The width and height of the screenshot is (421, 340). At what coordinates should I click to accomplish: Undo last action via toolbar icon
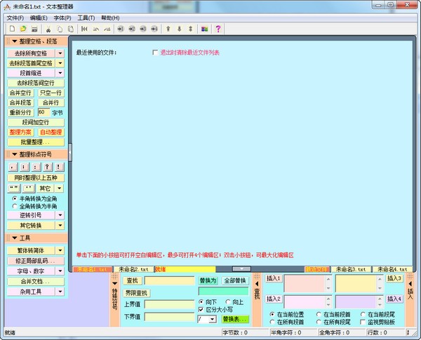(x=95, y=29)
